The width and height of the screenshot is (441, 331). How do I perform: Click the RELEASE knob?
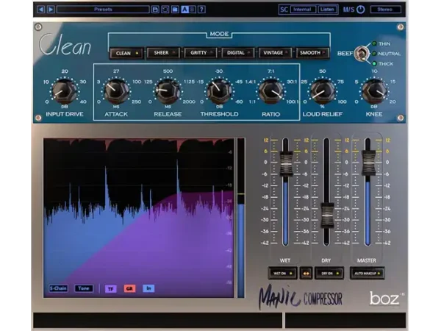click(x=168, y=91)
